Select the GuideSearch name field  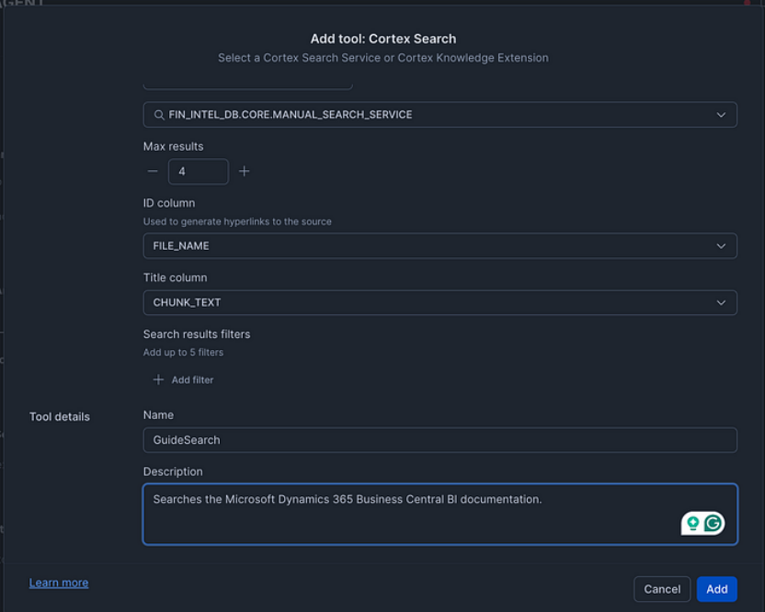click(x=440, y=440)
